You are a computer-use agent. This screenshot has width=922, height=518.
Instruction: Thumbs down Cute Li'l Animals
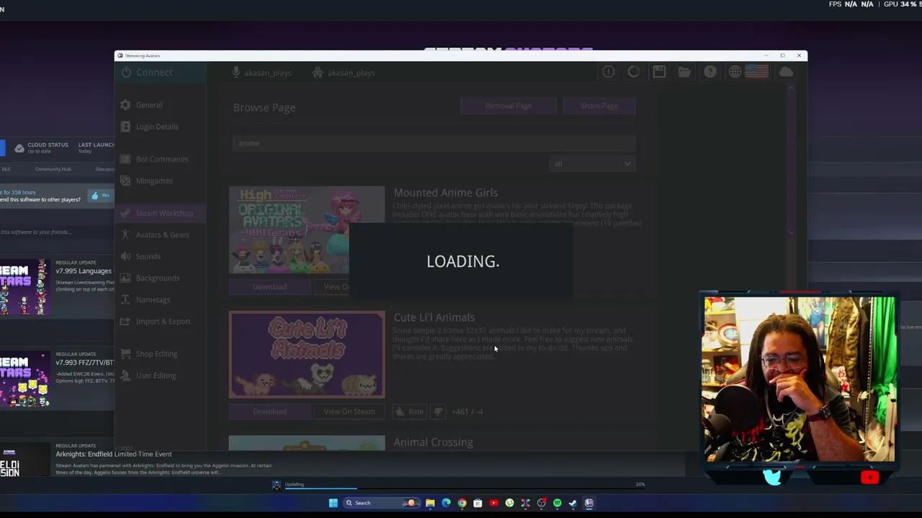(x=438, y=412)
